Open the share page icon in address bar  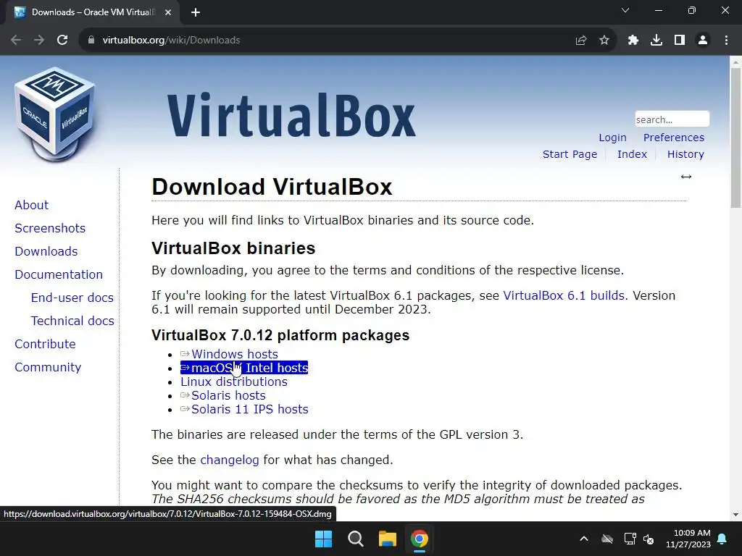click(581, 41)
